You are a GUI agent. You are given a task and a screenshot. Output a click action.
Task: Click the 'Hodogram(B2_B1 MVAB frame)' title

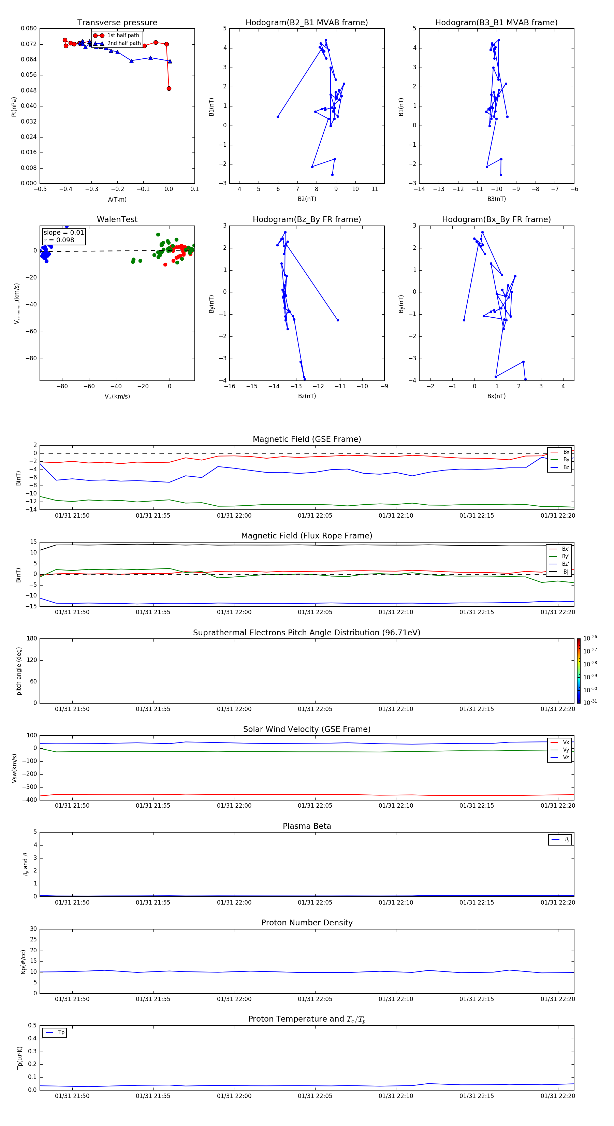tap(307, 22)
